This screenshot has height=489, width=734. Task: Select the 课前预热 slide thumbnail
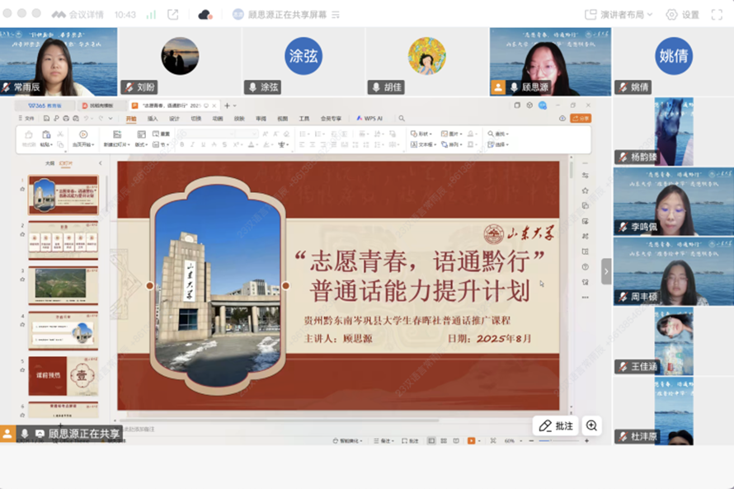pyautogui.click(x=63, y=375)
